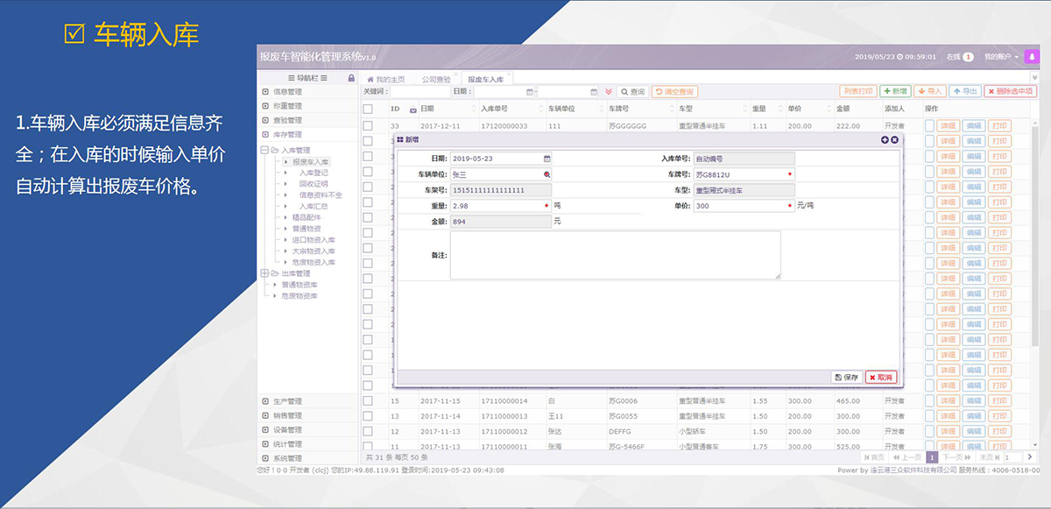1051x509 pixels.
Task: Open the 我的账户 dropdown menu
Action: 1001,57
